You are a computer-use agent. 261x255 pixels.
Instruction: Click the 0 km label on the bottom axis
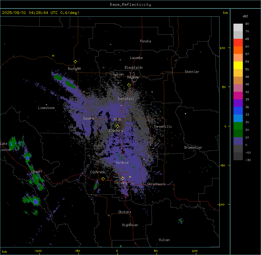point(117,251)
